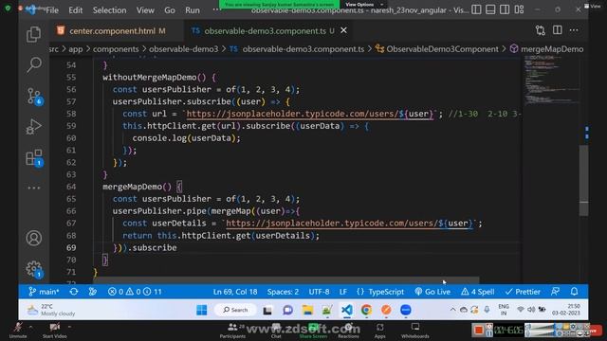607x341 pixels.
Task: Open the Extensions view in activity bar
Action: click(34, 158)
